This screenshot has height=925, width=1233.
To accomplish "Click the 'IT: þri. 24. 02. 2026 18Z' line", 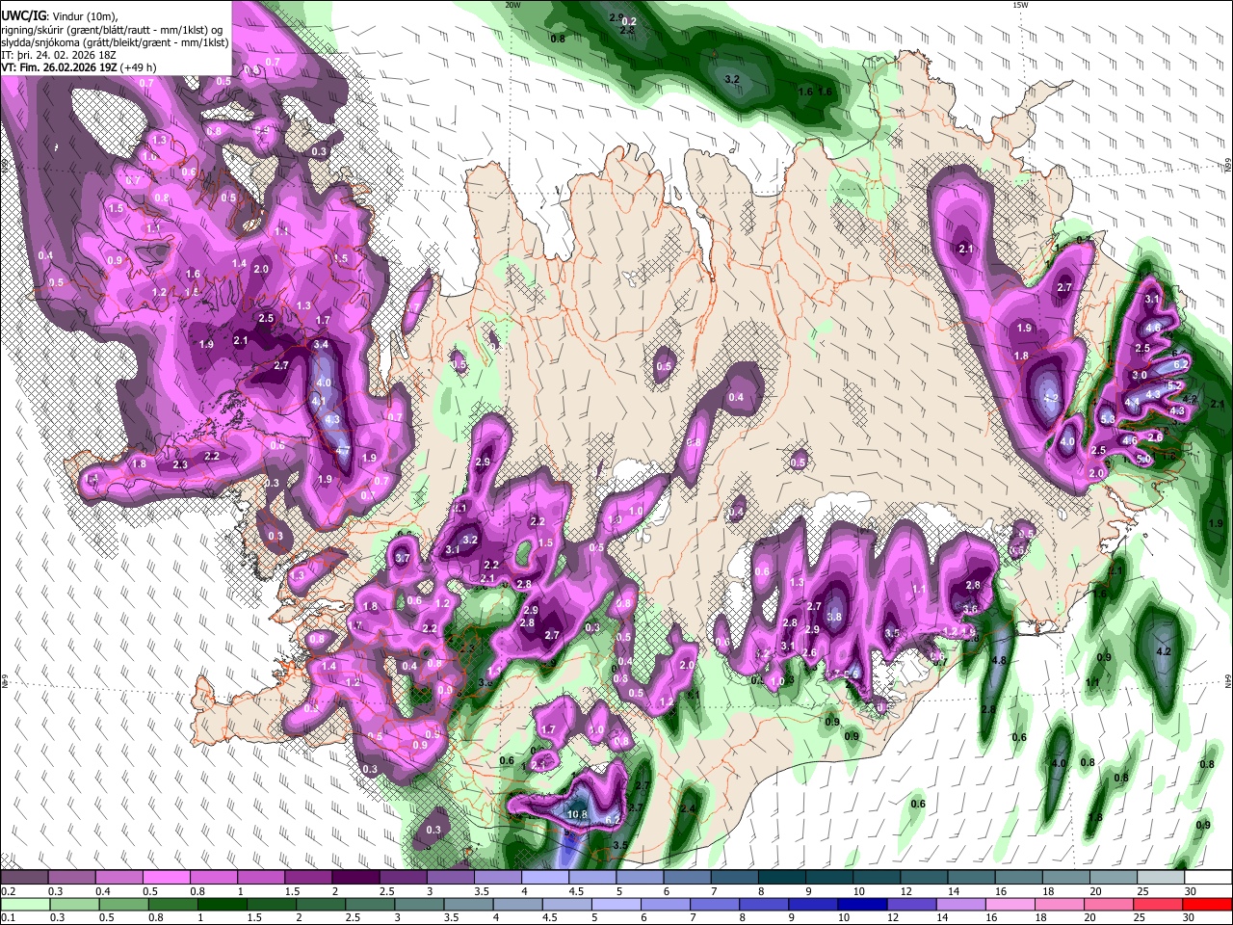I will 57,55.
